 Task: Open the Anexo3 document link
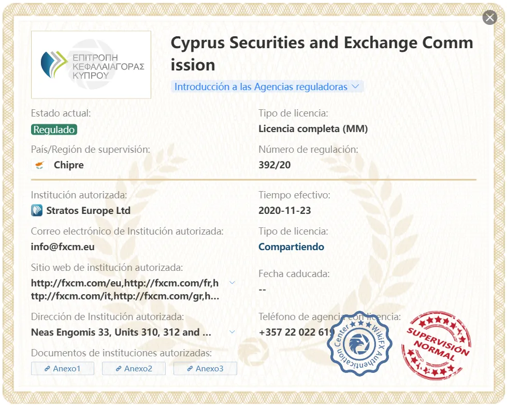click(205, 368)
